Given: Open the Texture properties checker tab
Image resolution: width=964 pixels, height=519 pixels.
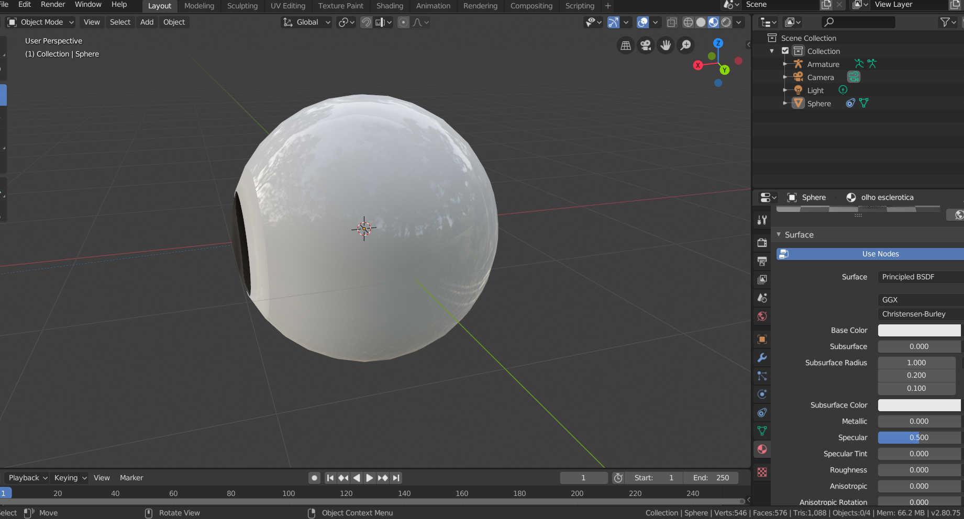Looking at the screenshot, I should click(762, 472).
